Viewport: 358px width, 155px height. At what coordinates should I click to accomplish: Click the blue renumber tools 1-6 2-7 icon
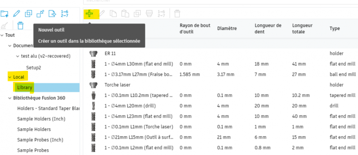click(x=64, y=14)
